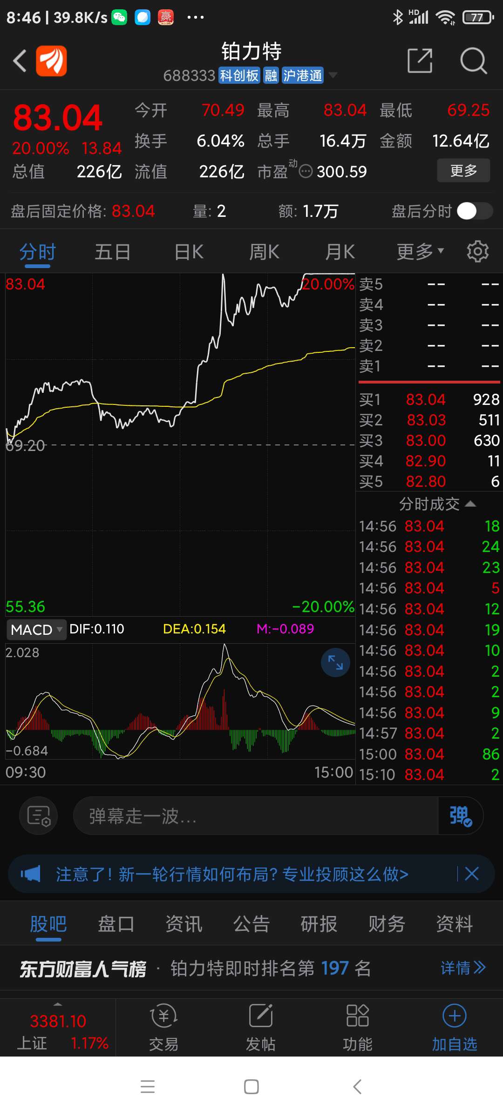
Task: Switch to the 资料 tab
Action: [455, 924]
